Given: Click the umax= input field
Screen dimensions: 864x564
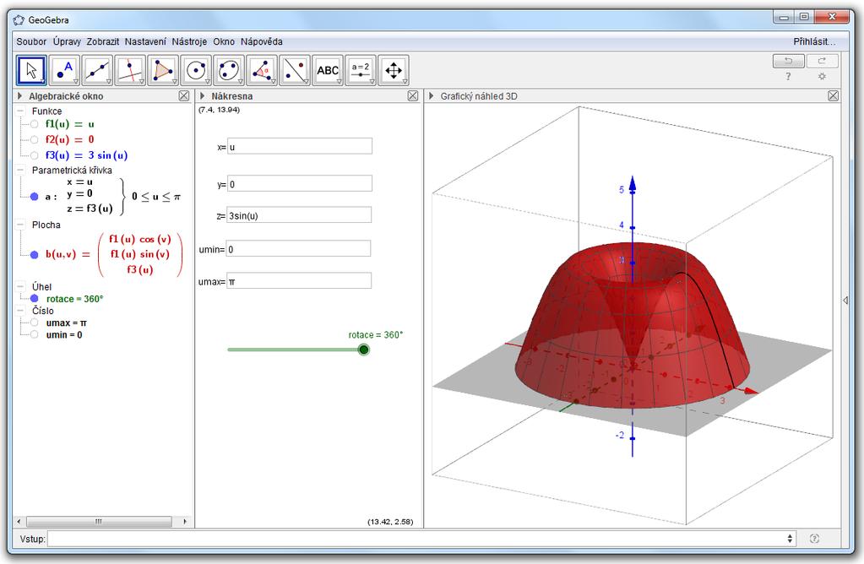Looking at the screenshot, I should (299, 281).
